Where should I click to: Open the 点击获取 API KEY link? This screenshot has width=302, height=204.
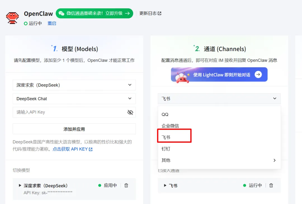point(73,149)
